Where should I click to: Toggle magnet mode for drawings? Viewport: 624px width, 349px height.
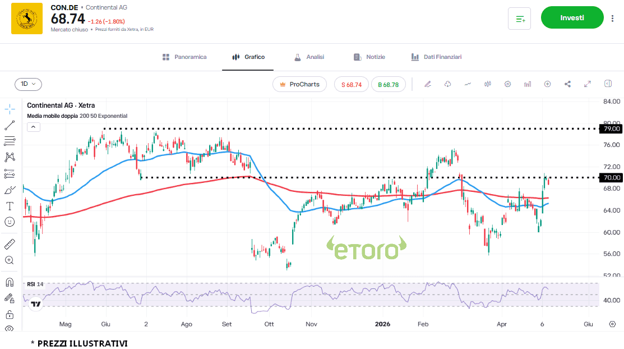(10, 282)
